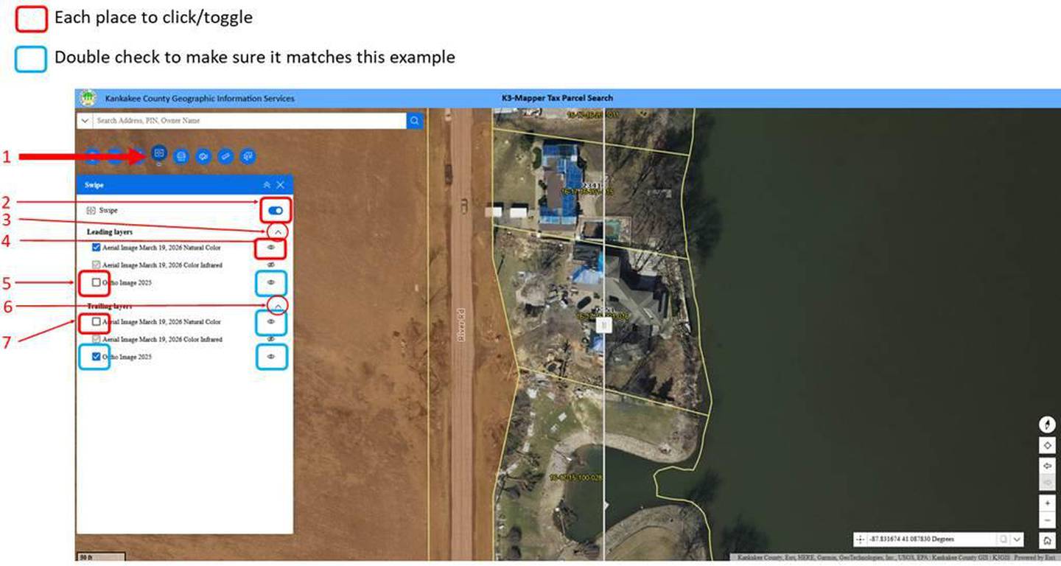Return to the default map home extent
The image size is (1061, 566).
pos(1047,541)
